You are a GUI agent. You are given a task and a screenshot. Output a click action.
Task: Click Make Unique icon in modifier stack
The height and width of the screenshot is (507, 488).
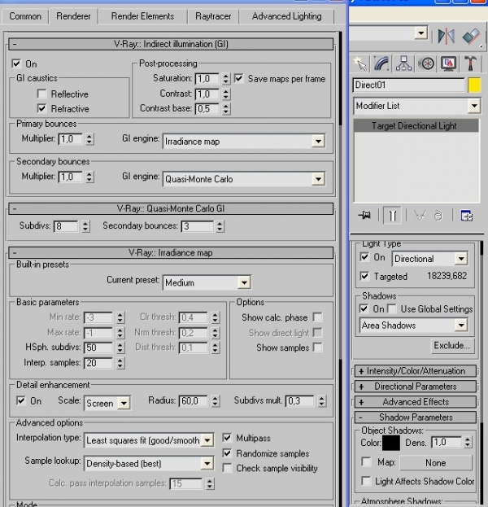(x=420, y=216)
